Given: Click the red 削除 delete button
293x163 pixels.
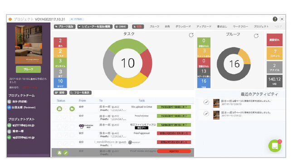Looking at the screenshot, I should coord(138,27).
